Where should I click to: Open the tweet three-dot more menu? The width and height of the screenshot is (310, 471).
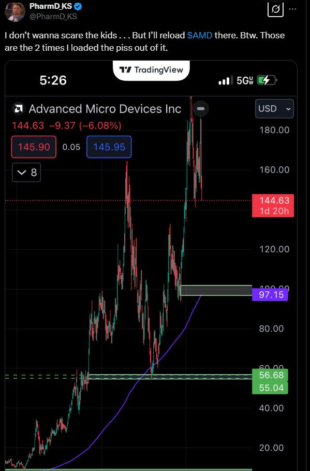point(292,9)
